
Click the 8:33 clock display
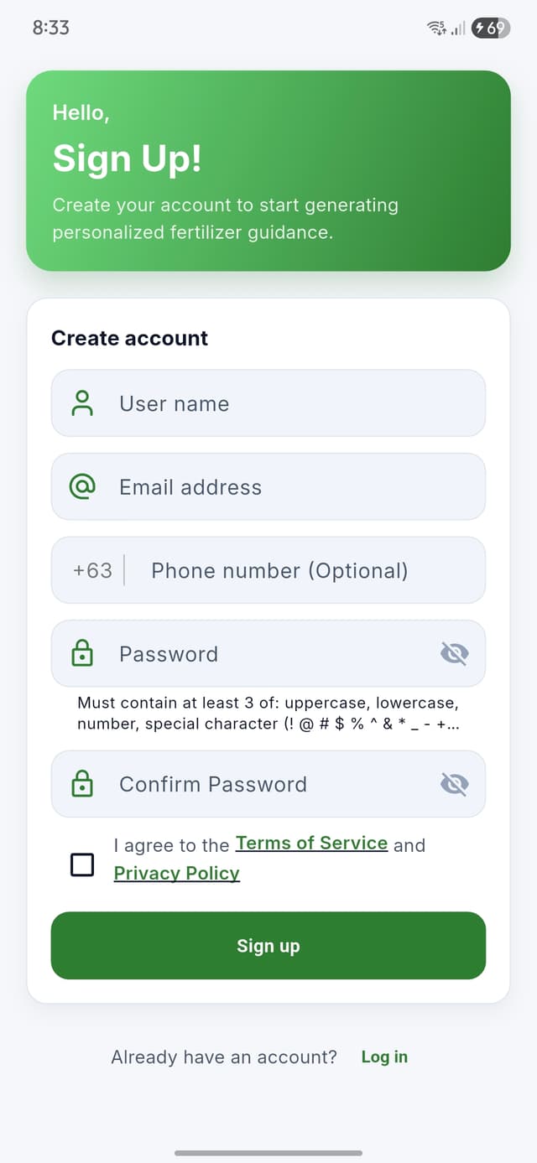click(x=50, y=28)
